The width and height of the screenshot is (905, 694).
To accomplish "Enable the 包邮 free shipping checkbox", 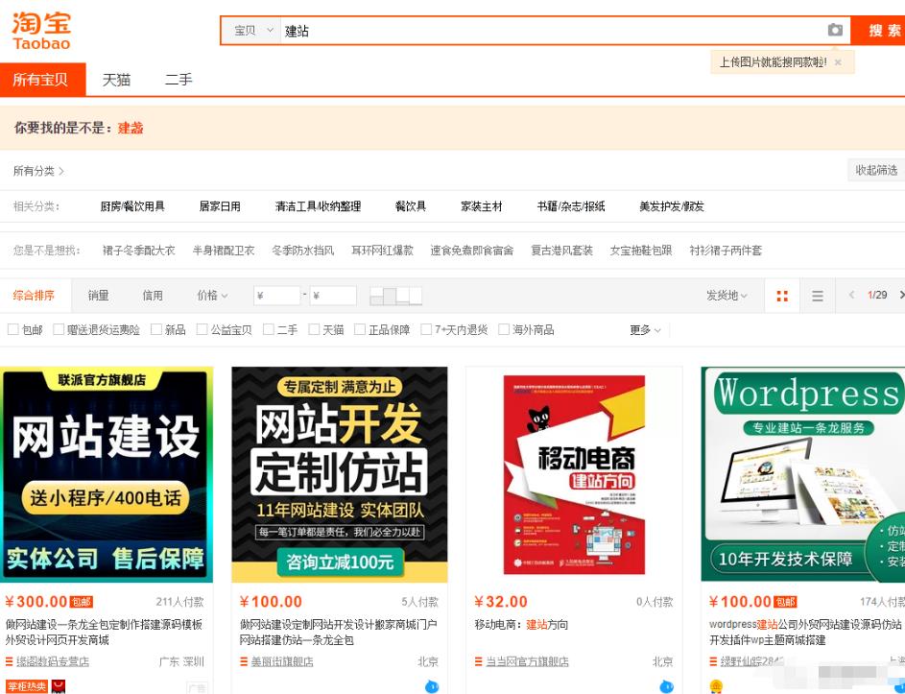I will point(13,329).
